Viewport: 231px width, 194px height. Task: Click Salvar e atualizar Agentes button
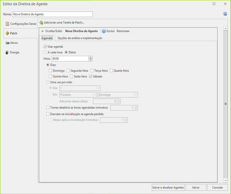point(168,187)
